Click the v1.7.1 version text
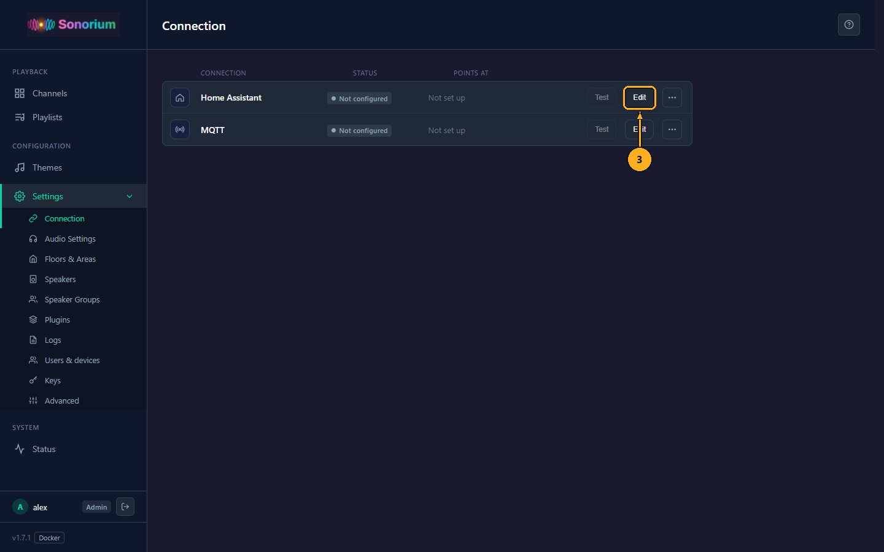The image size is (884, 552). click(21, 538)
